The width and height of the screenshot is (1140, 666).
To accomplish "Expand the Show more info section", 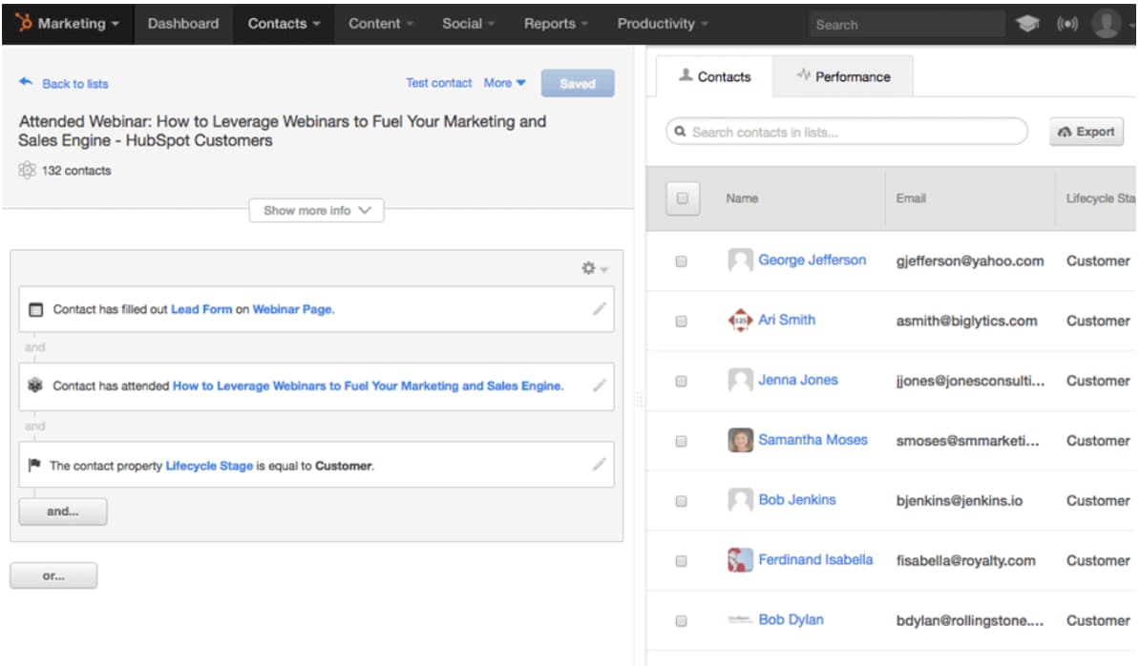I will [x=316, y=210].
